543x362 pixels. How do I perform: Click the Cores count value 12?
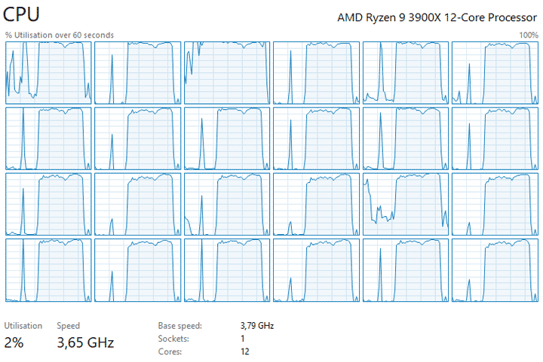[244, 351]
